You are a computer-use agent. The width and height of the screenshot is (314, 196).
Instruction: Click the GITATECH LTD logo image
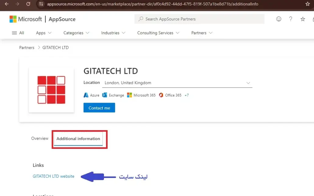(52, 90)
